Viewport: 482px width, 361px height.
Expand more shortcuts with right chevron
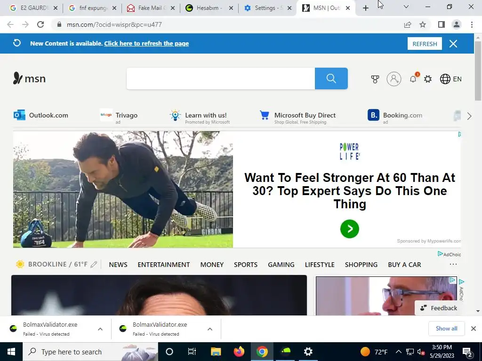click(x=469, y=116)
